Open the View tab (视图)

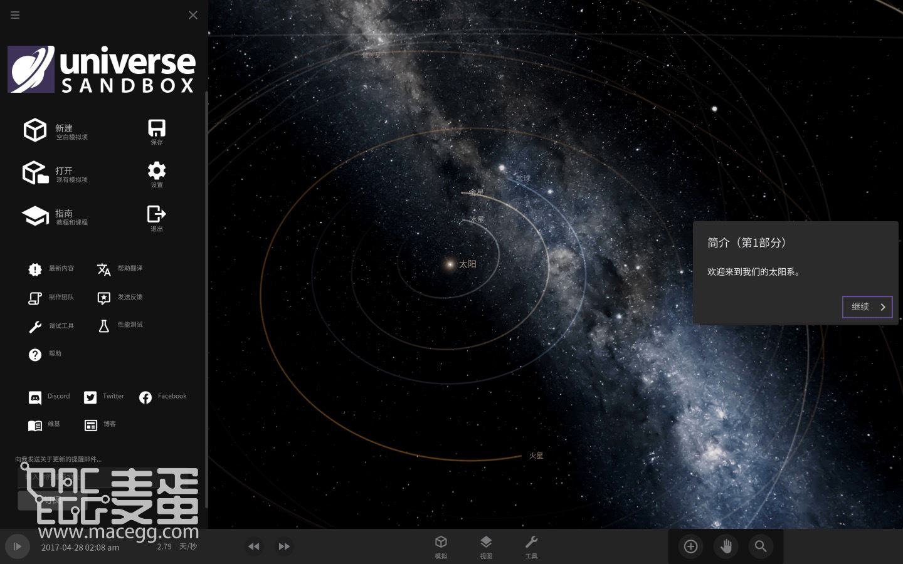pyautogui.click(x=486, y=546)
